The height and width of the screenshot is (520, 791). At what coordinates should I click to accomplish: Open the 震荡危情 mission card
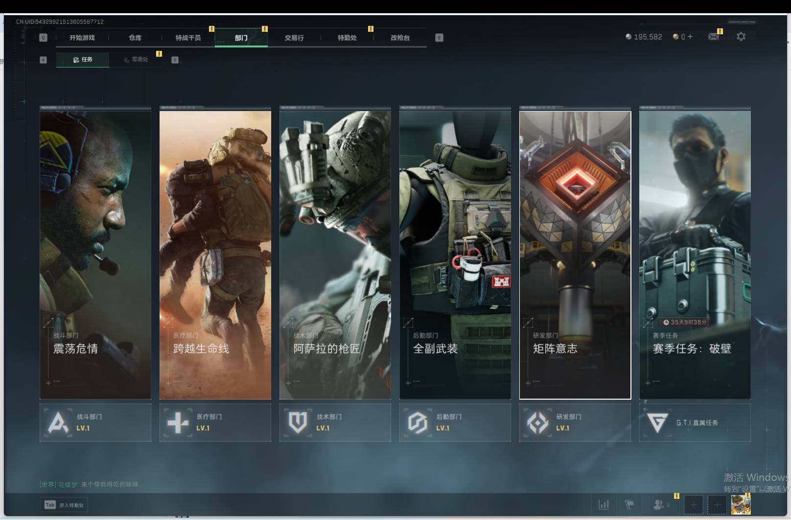pyautogui.click(x=95, y=255)
